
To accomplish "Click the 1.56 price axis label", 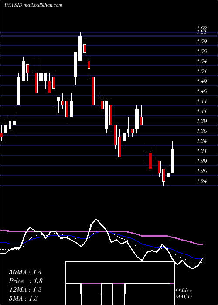I will (201, 51).
